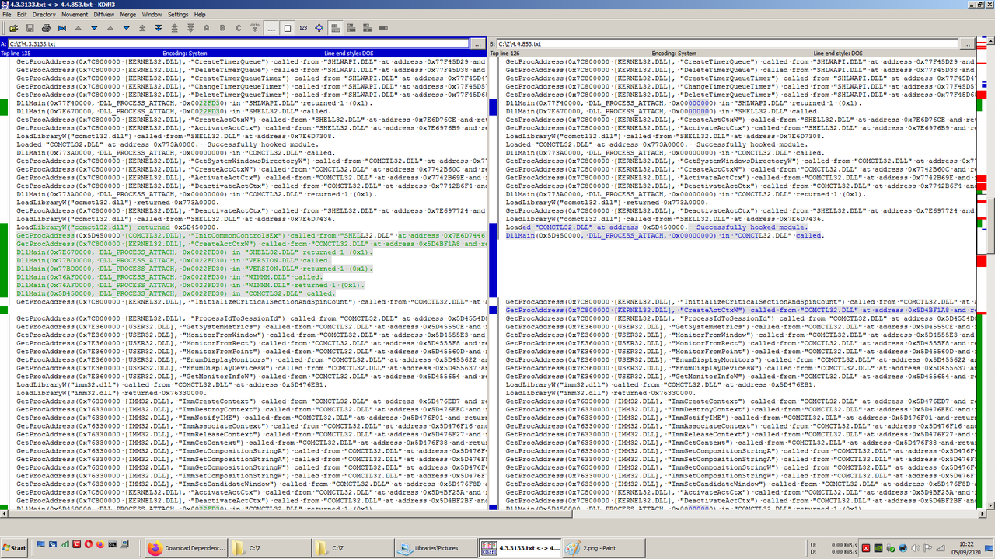
Task: Click 'Loaded COMCTL32.DLL at address 0x5D450000' line in pane B
Action: click(x=657, y=227)
